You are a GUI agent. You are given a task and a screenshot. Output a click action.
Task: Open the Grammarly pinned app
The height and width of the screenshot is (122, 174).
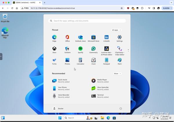(x=93, y=50)
